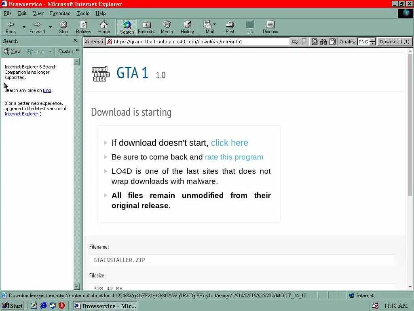Refresh the current page
Viewport: 414px width, 311px height.
point(83,27)
